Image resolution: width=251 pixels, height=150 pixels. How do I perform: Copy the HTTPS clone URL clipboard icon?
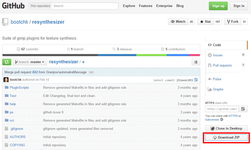click(243, 109)
